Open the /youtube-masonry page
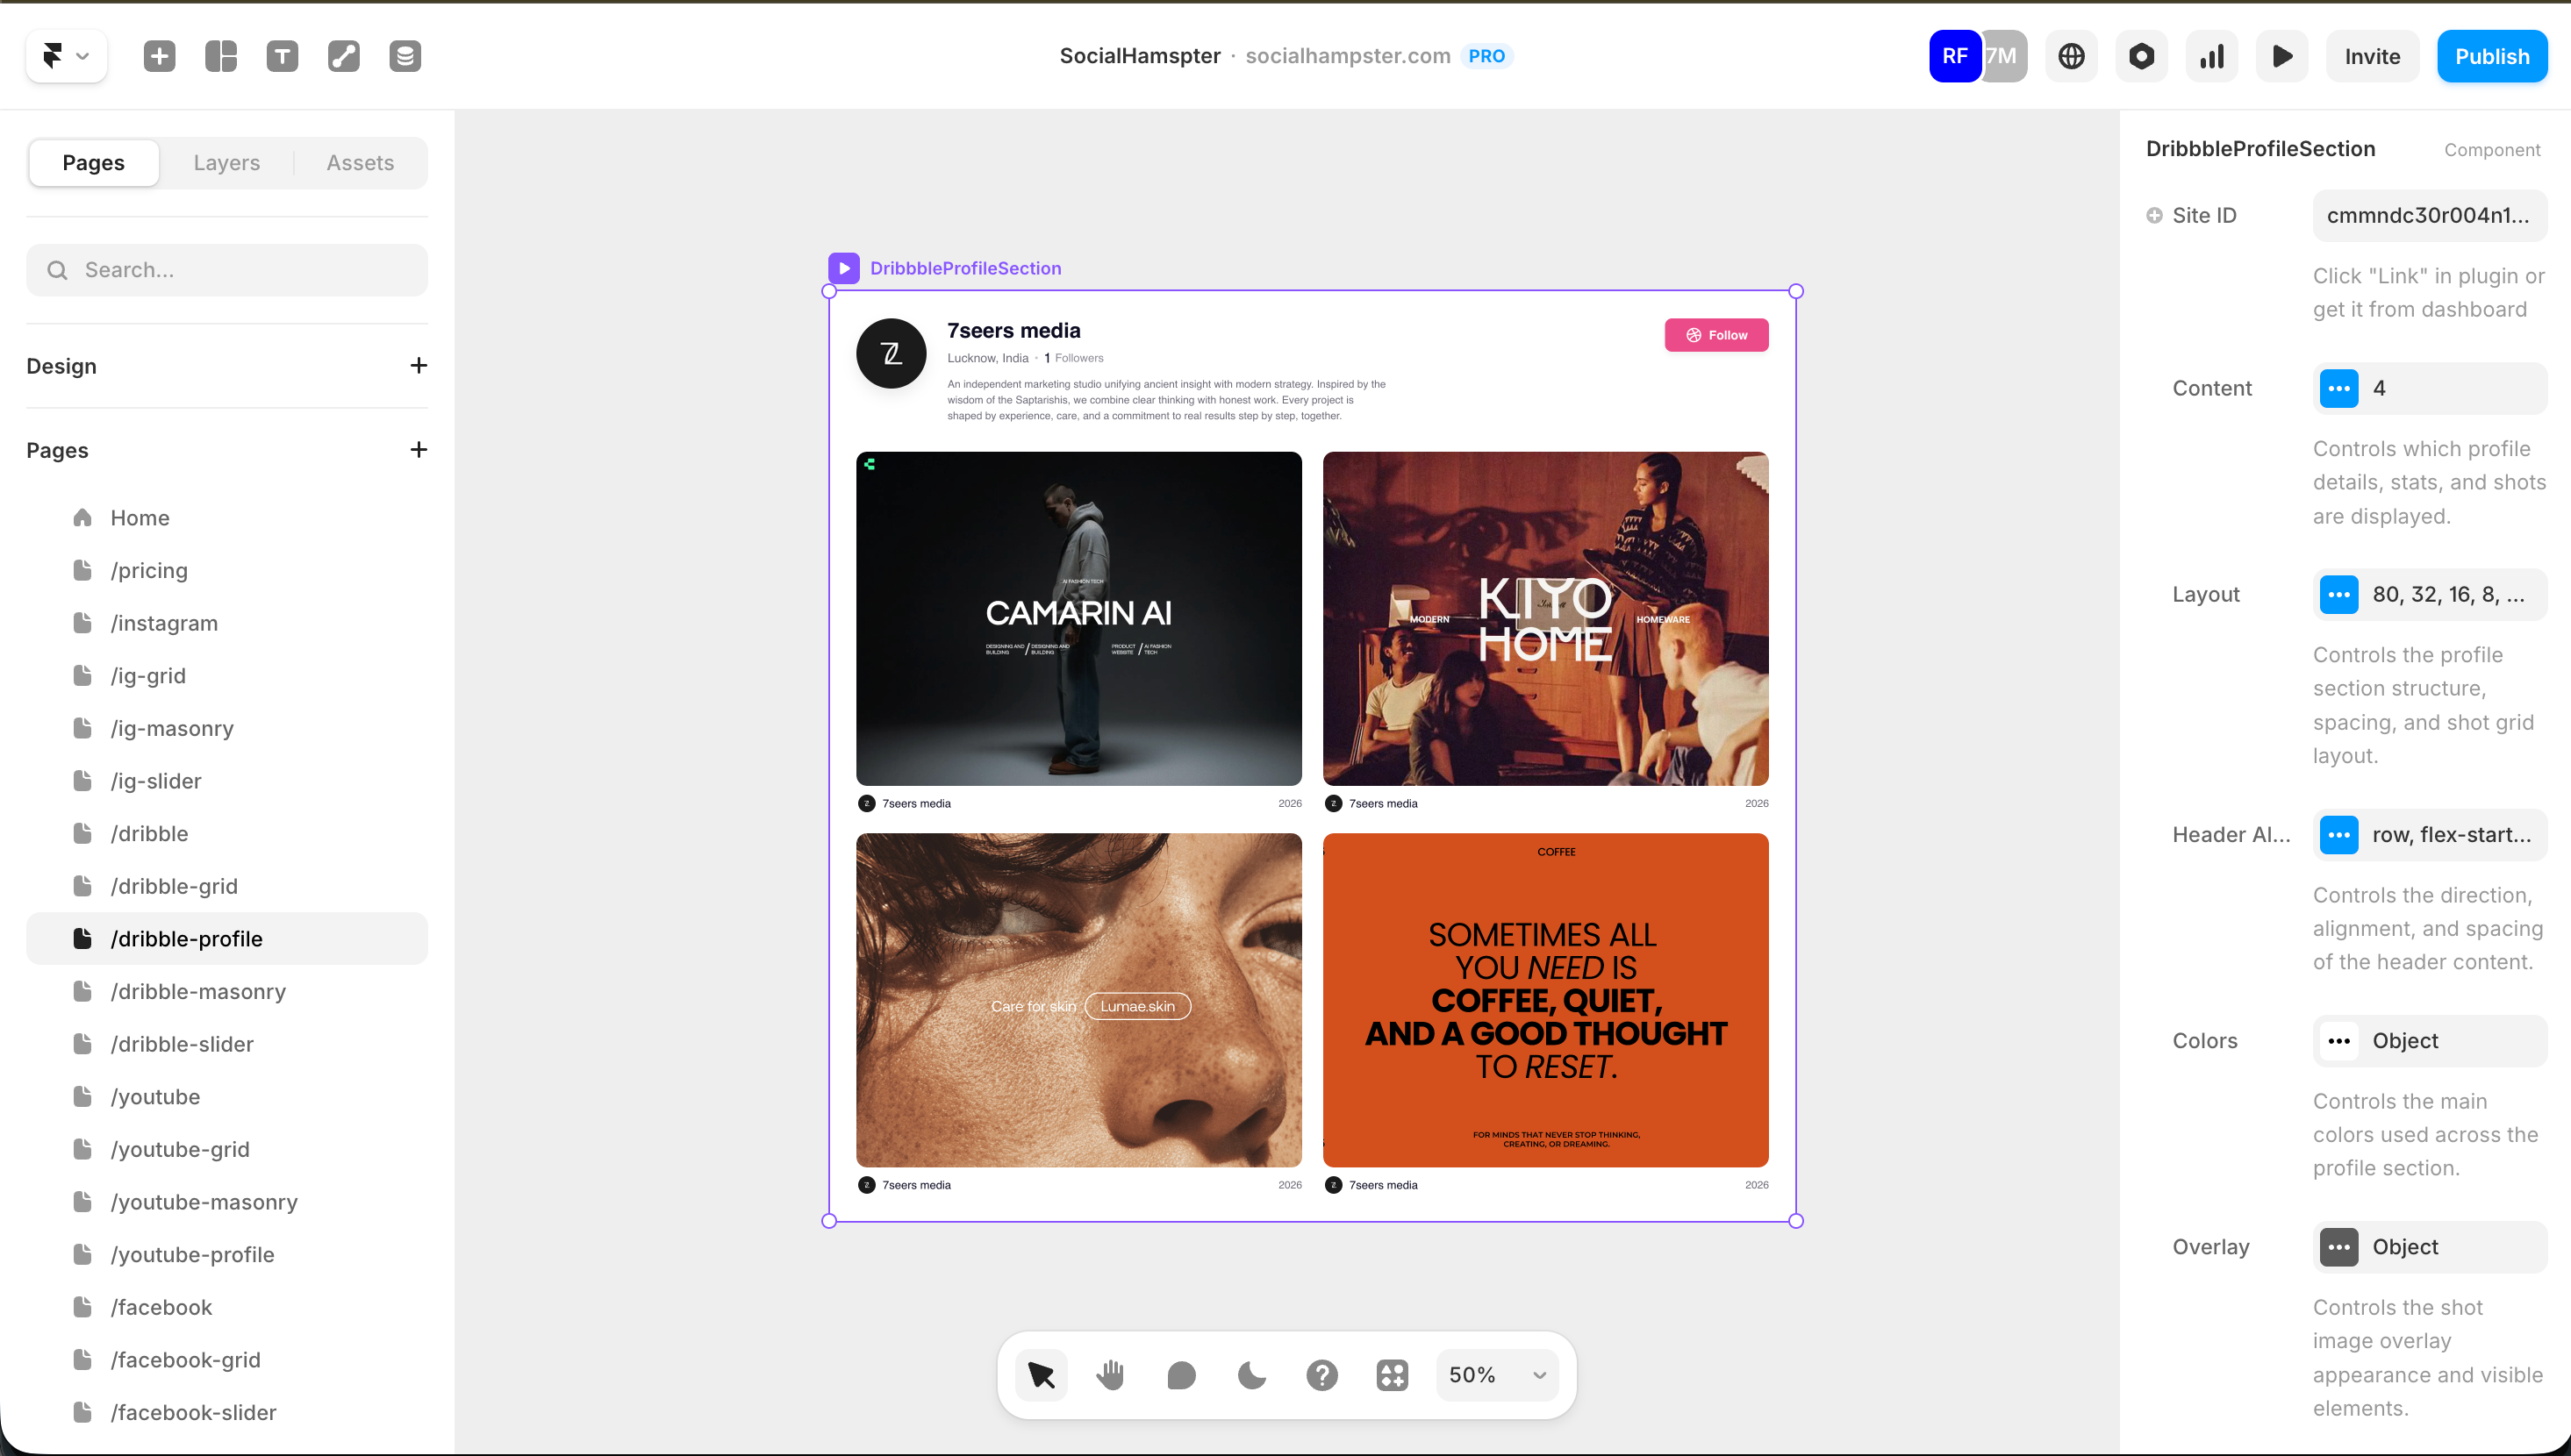The height and width of the screenshot is (1456, 2571). (227, 1202)
